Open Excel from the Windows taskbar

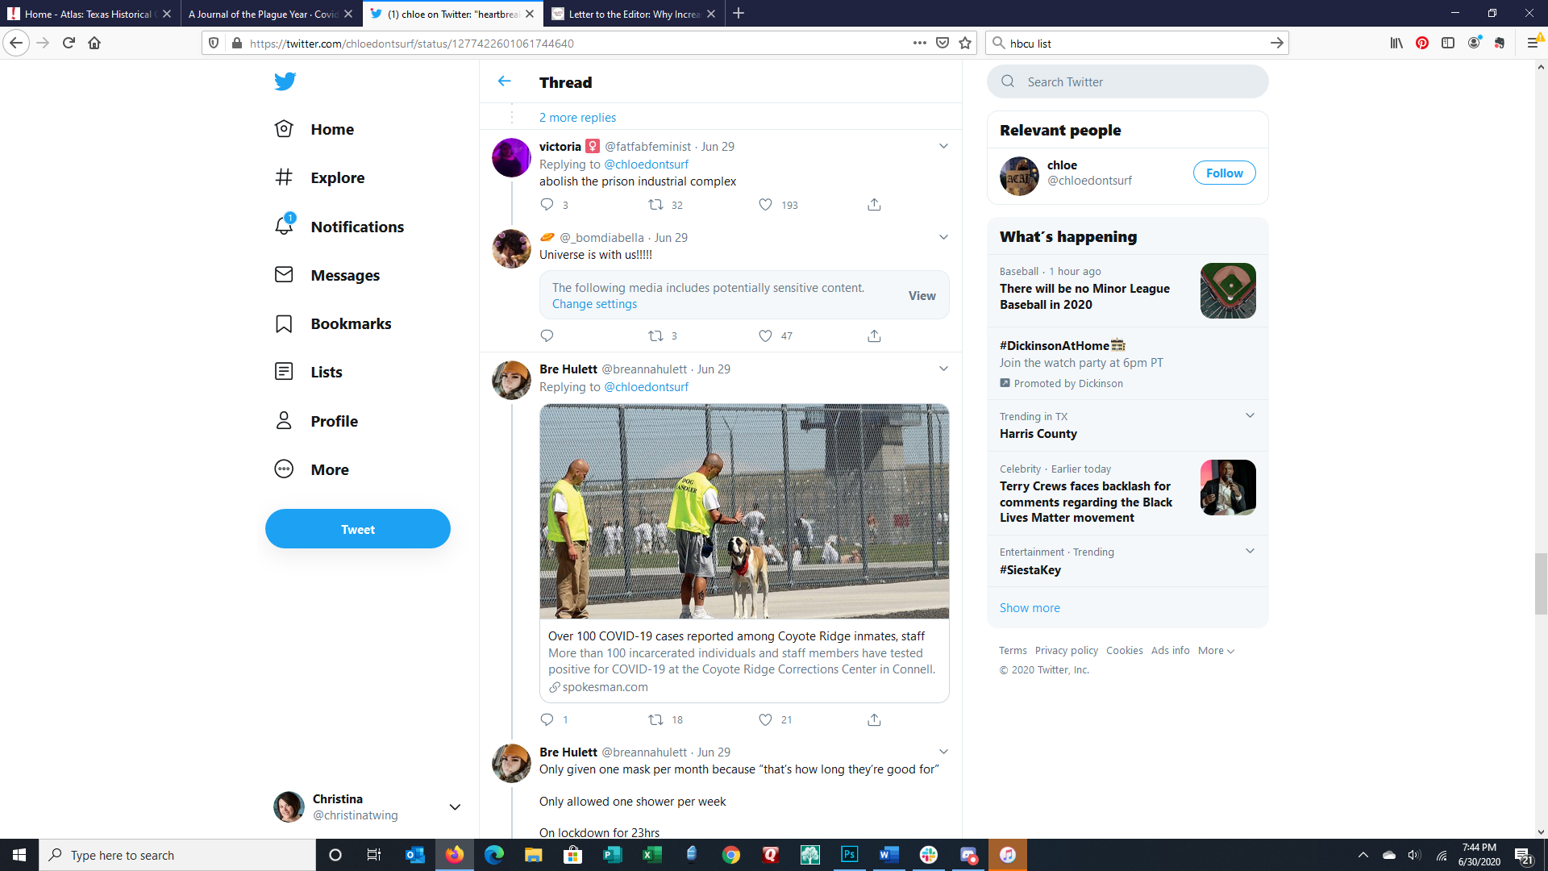point(651,855)
